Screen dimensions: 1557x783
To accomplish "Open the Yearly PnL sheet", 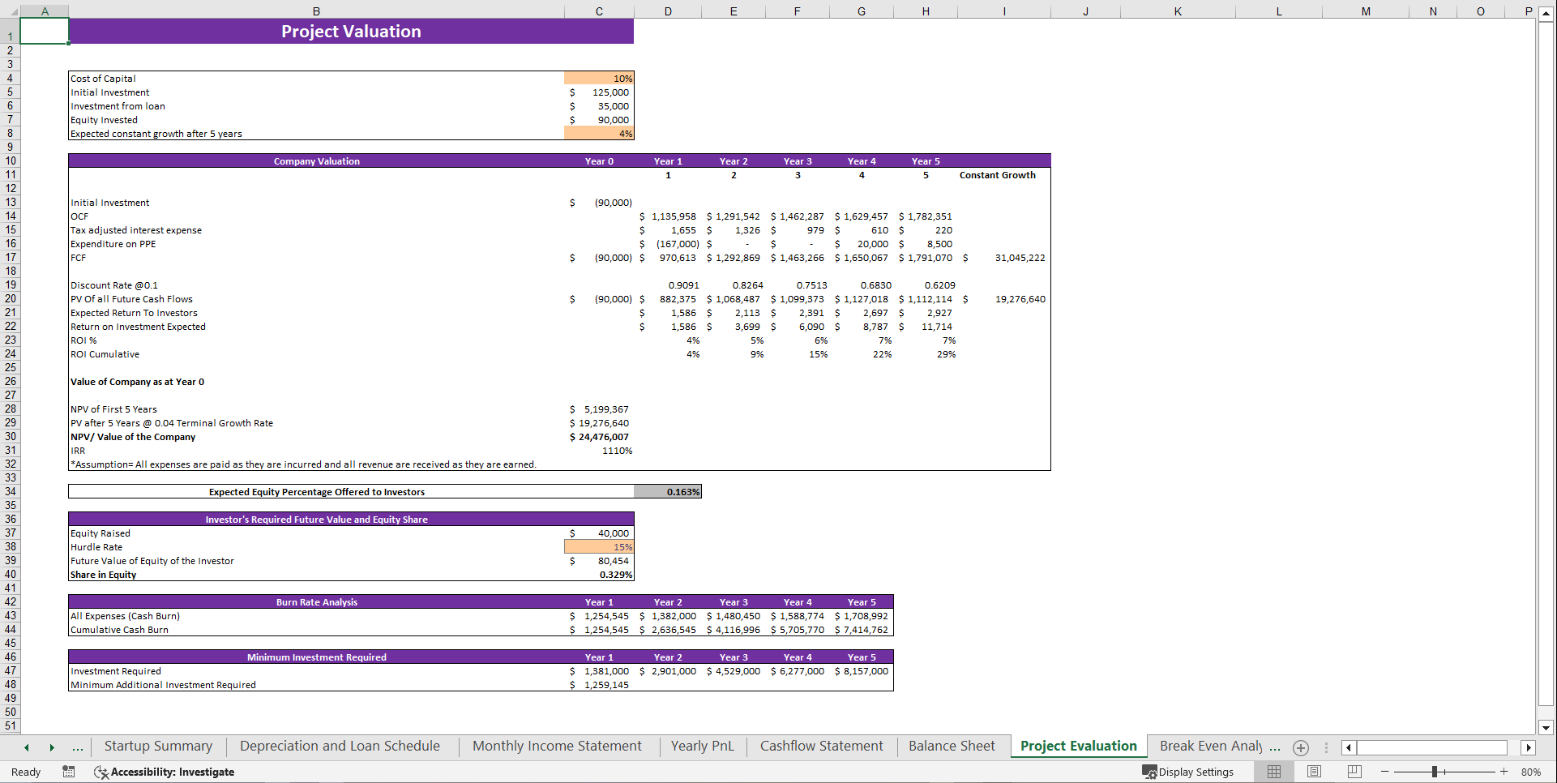I will (x=702, y=746).
